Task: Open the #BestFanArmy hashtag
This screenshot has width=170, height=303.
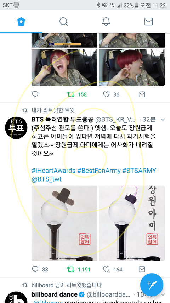Action: click(99, 171)
